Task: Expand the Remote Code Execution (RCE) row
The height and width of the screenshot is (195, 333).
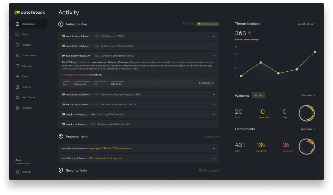Action: pos(214,104)
